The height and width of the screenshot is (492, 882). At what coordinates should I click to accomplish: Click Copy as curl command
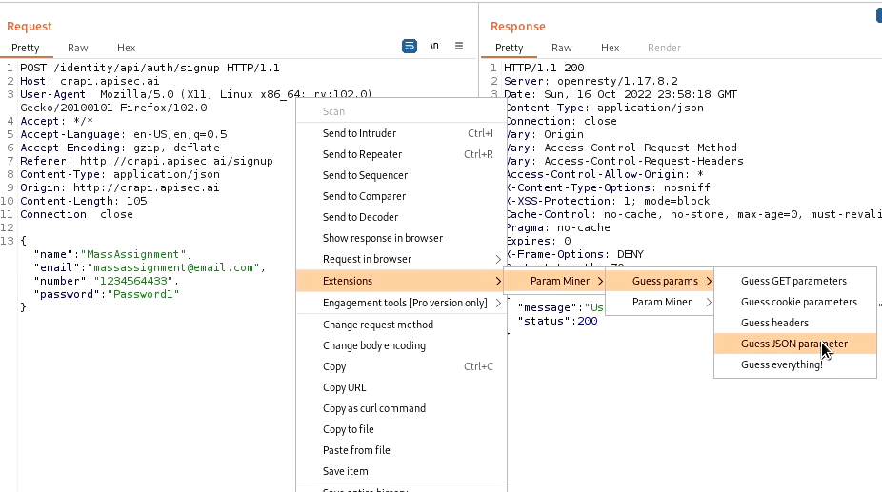[373, 408]
